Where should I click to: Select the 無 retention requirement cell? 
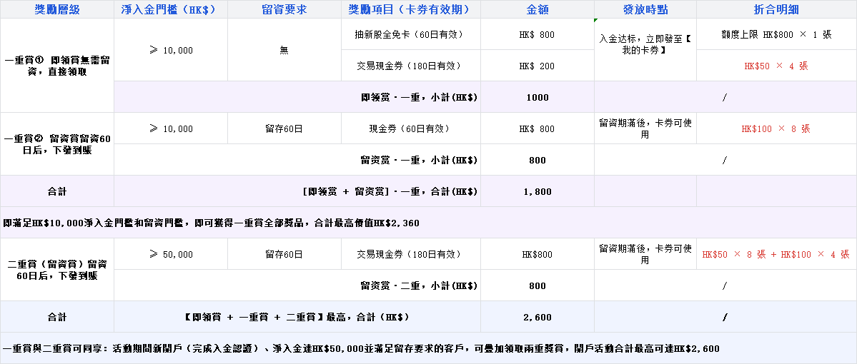(284, 50)
